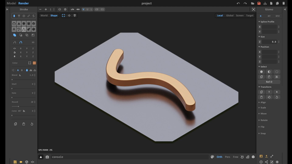Click the R transform button

[x=277, y=92]
